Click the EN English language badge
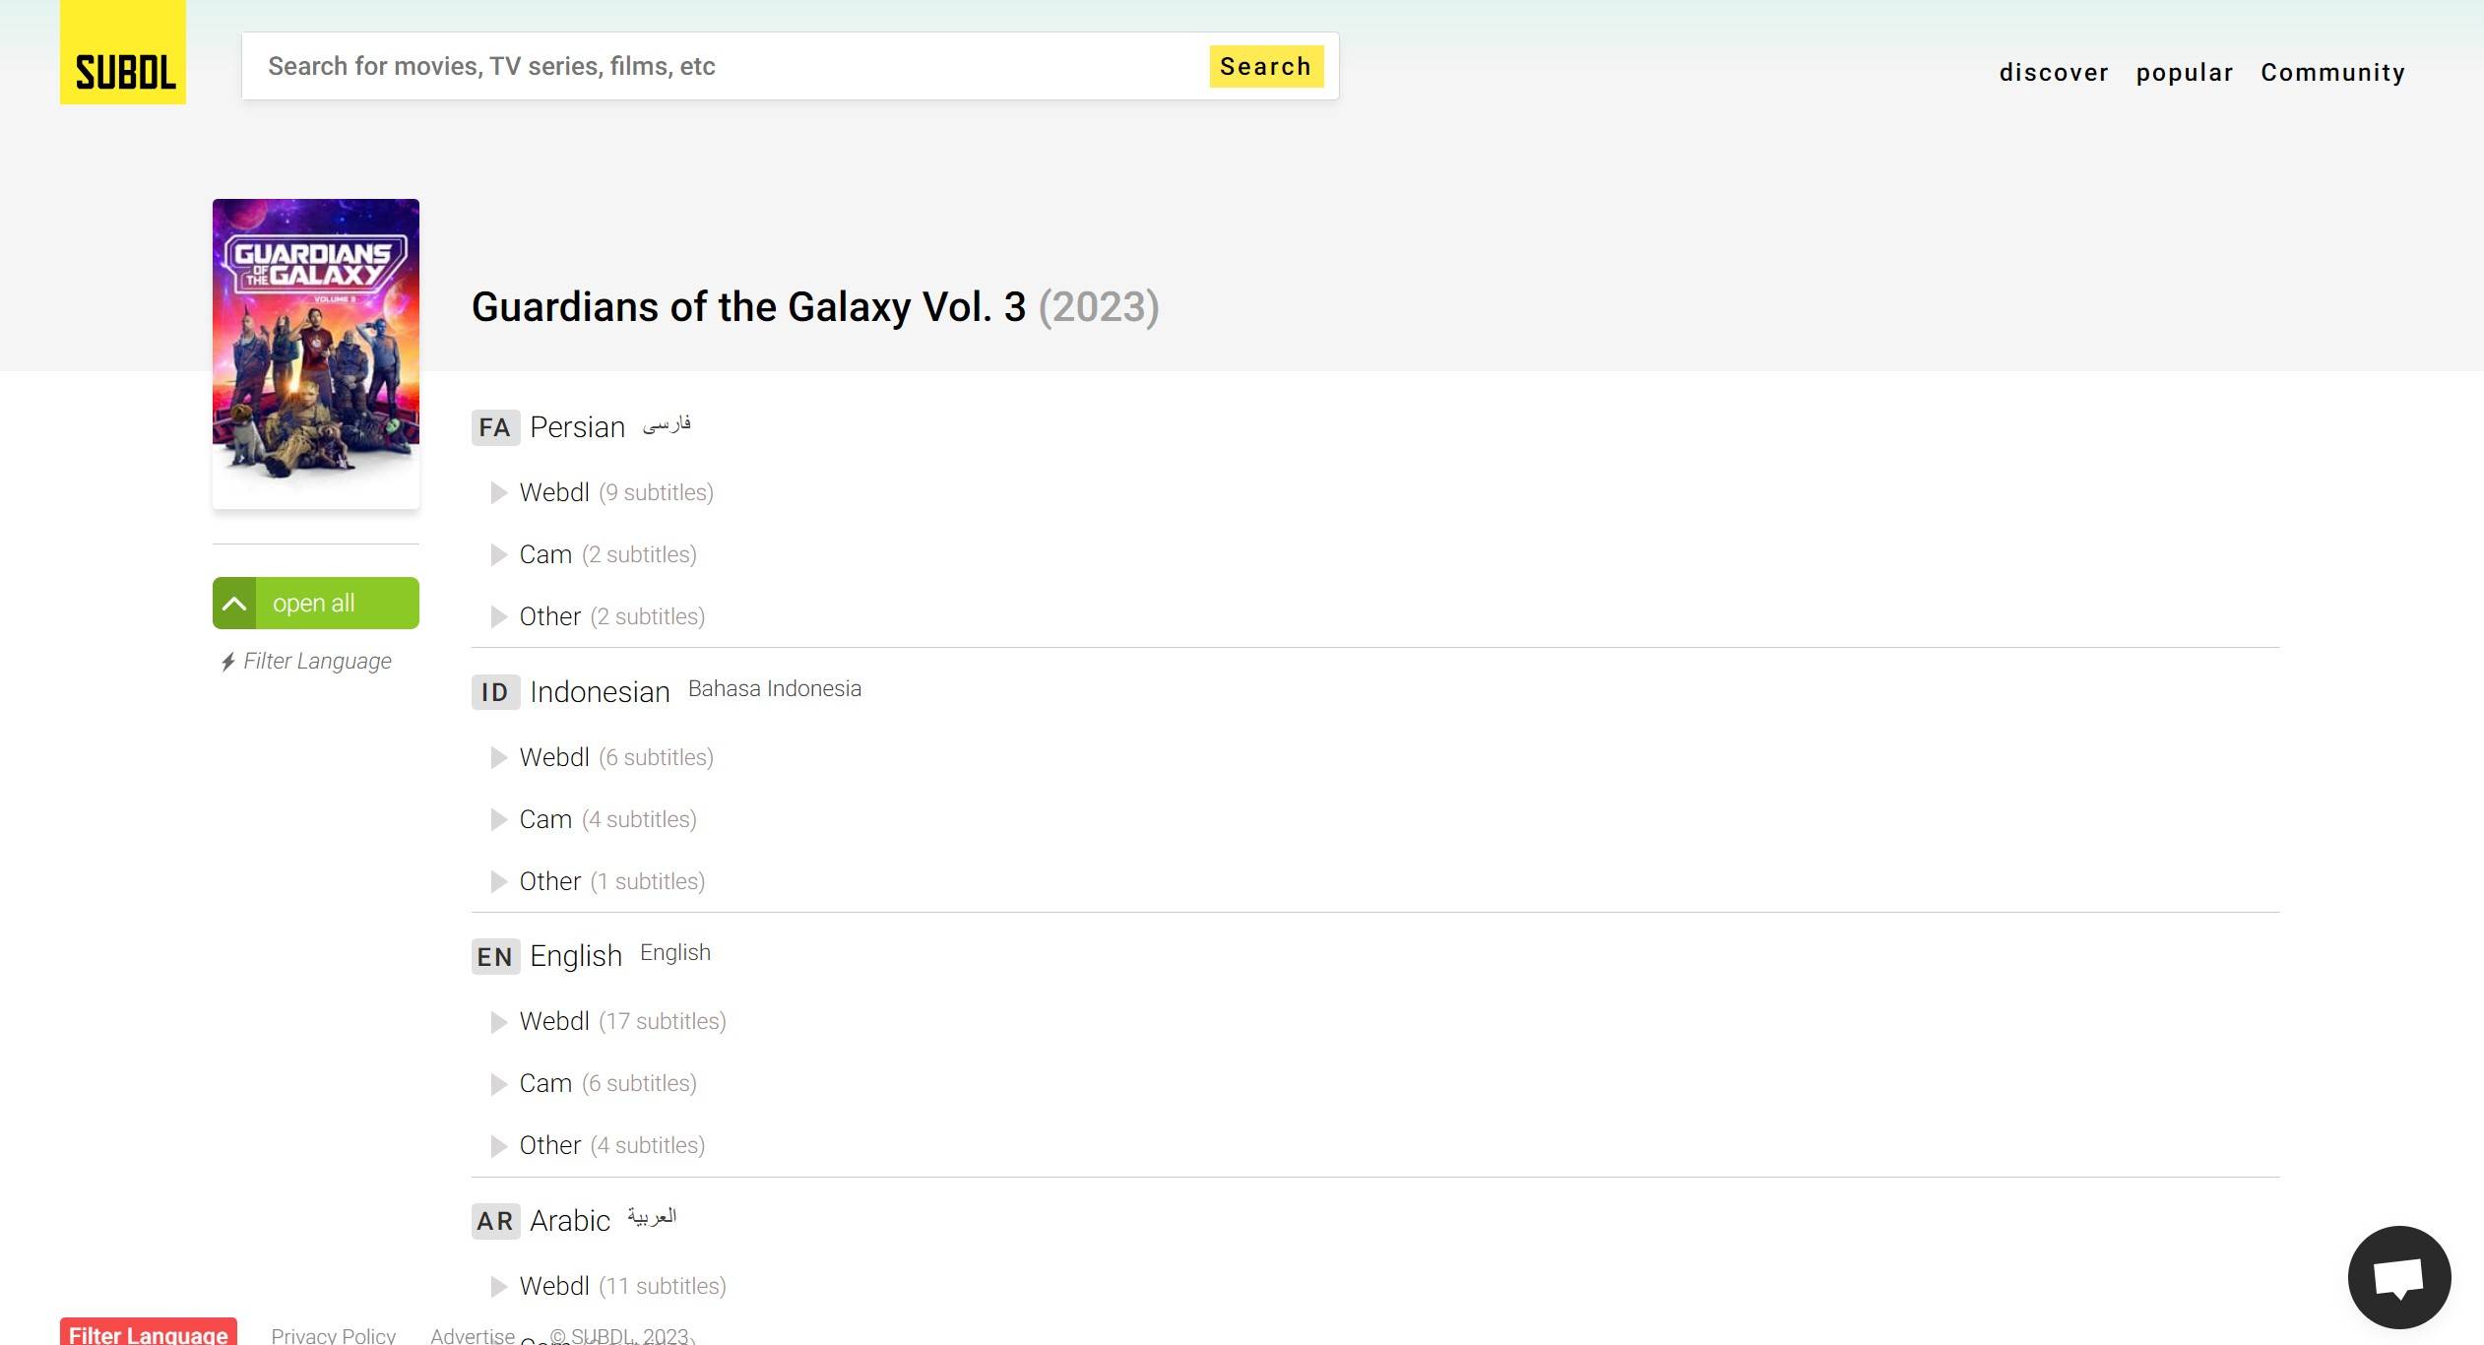This screenshot has width=2484, height=1345. click(x=495, y=956)
